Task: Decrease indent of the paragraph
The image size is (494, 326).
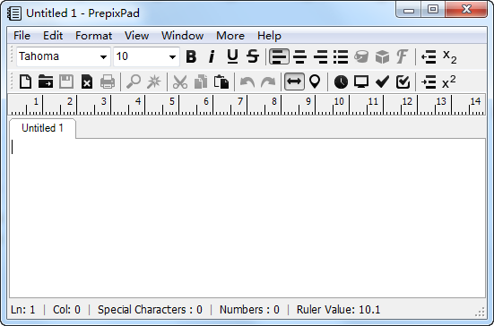Action: click(x=429, y=57)
